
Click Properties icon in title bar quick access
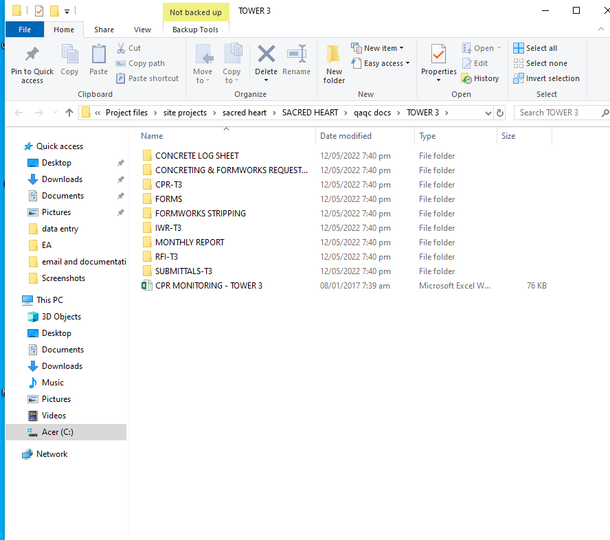(x=39, y=11)
